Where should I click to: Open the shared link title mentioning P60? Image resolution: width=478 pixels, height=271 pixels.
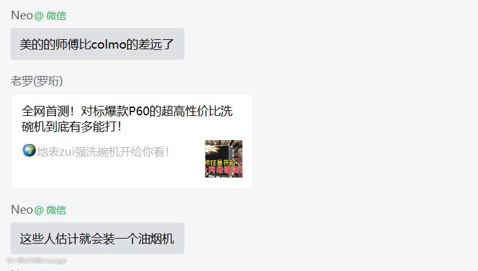(x=127, y=119)
